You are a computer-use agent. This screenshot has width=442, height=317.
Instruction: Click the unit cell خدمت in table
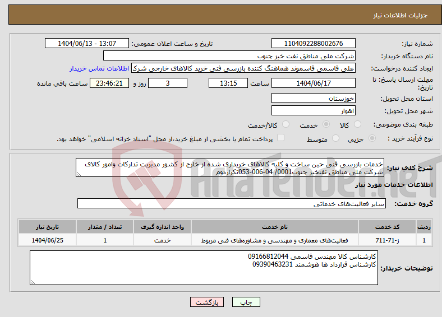coord(162,240)
